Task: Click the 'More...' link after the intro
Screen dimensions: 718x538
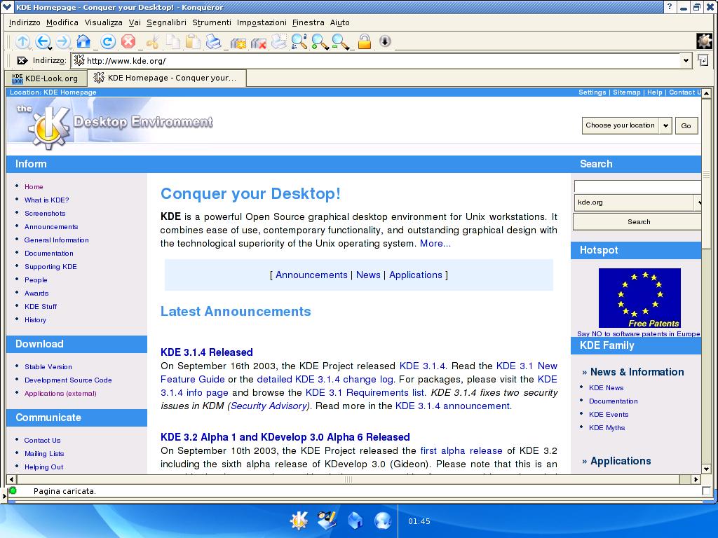Action: pyautogui.click(x=435, y=243)
